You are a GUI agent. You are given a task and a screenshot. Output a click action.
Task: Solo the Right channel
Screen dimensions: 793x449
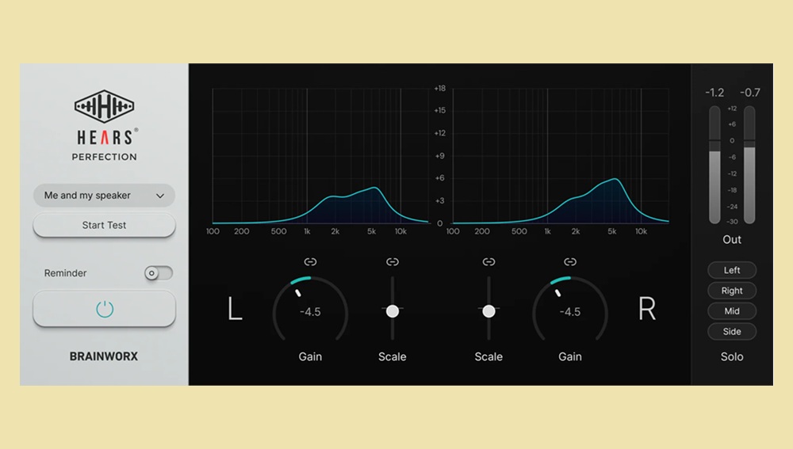732,291
